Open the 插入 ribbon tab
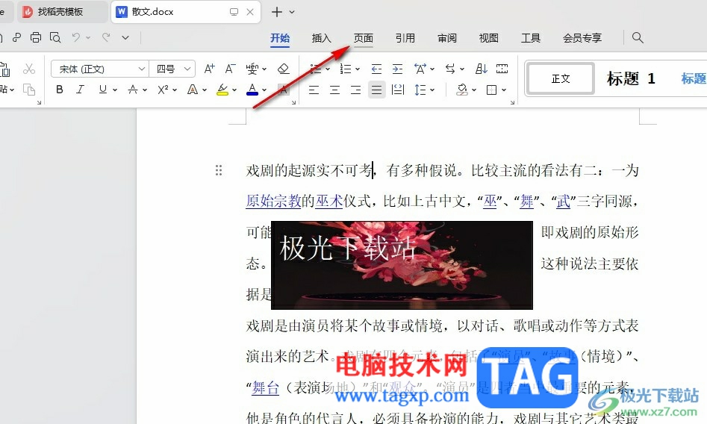Screen dimensions: 707x424 coord(322,38)
